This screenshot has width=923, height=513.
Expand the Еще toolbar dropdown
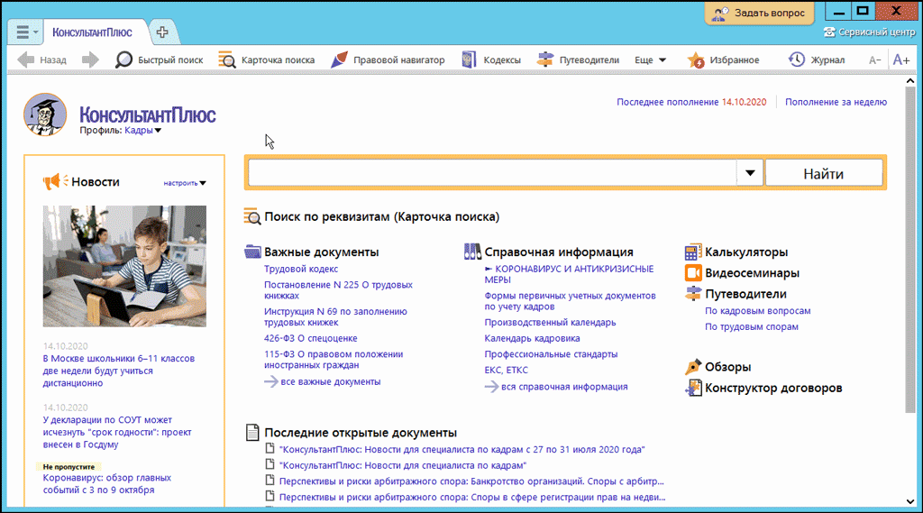point(650,60)
